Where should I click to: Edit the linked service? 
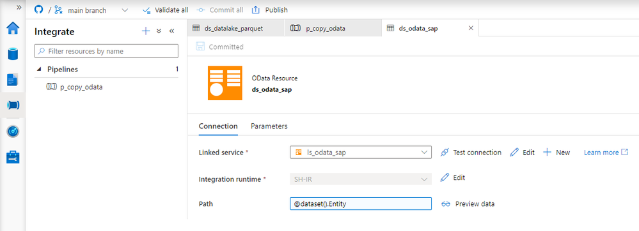pyautogui.click(x=523, y=153)
